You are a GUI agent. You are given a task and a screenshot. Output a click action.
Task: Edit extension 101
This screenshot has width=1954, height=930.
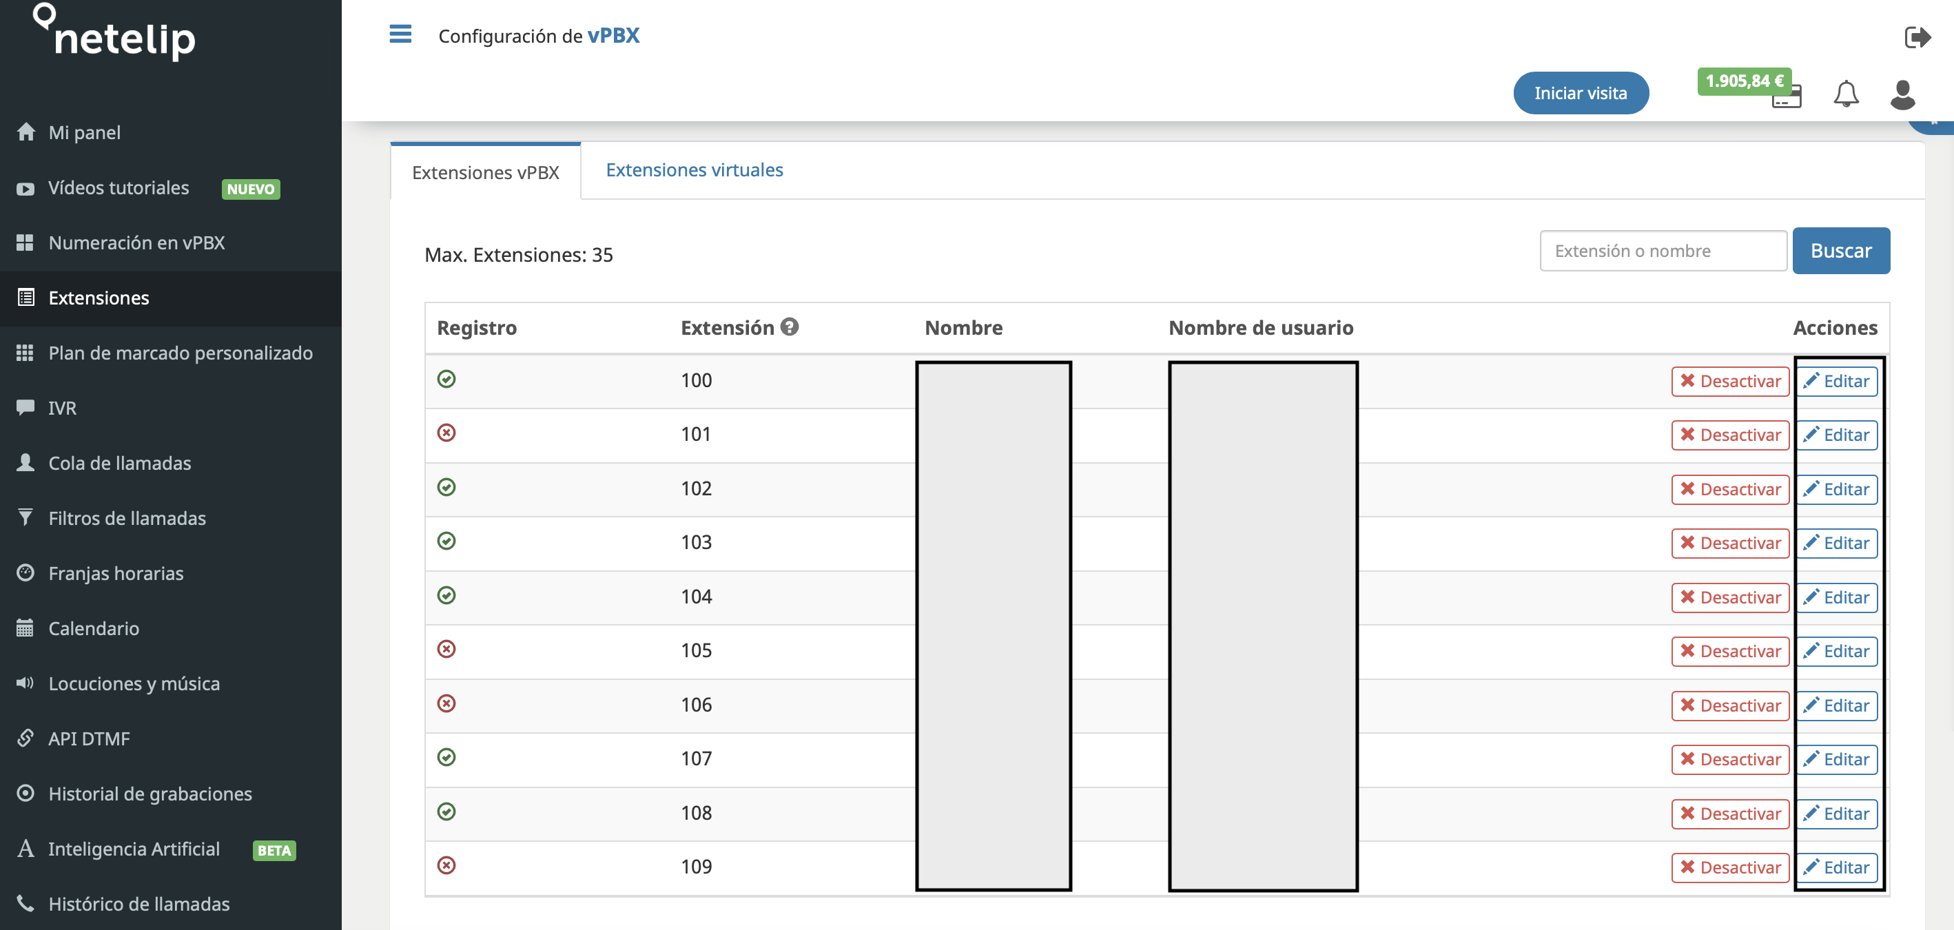1836,435
